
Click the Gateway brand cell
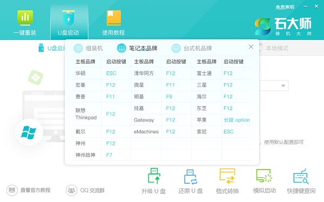pyautogui.click(x=144, y=120)
